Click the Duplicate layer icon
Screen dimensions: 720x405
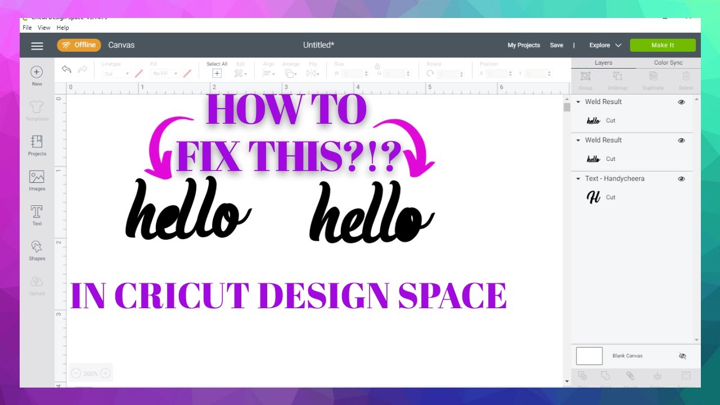(x=653, y=76)
